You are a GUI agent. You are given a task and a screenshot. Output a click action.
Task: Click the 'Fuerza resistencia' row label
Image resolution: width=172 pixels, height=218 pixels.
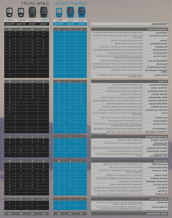tap(158, 36)
